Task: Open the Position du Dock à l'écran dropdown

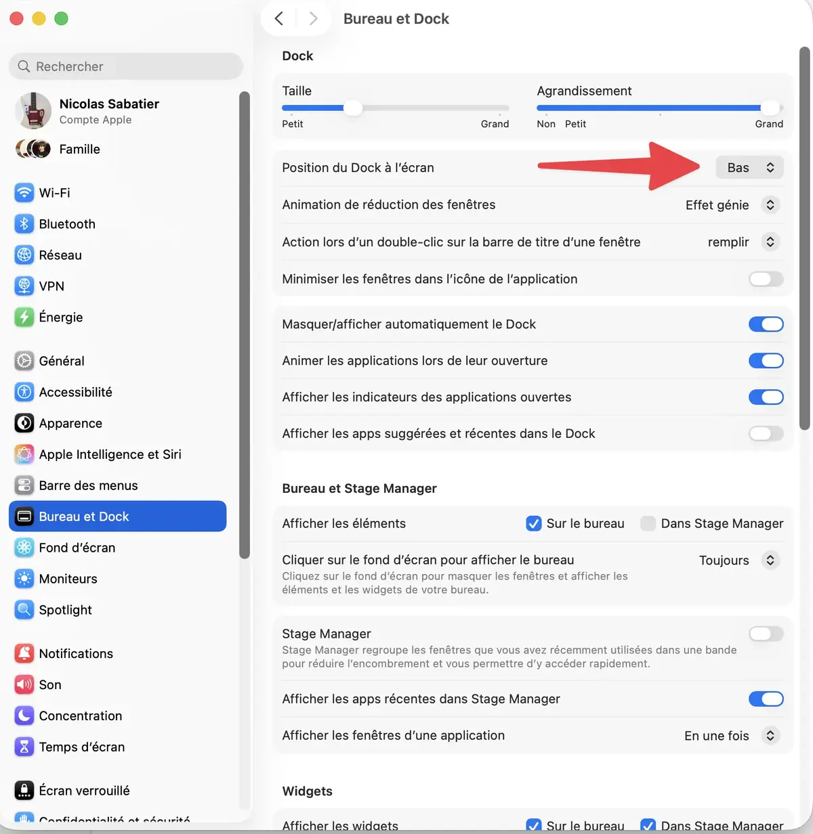Action: (x=749, y=167)
